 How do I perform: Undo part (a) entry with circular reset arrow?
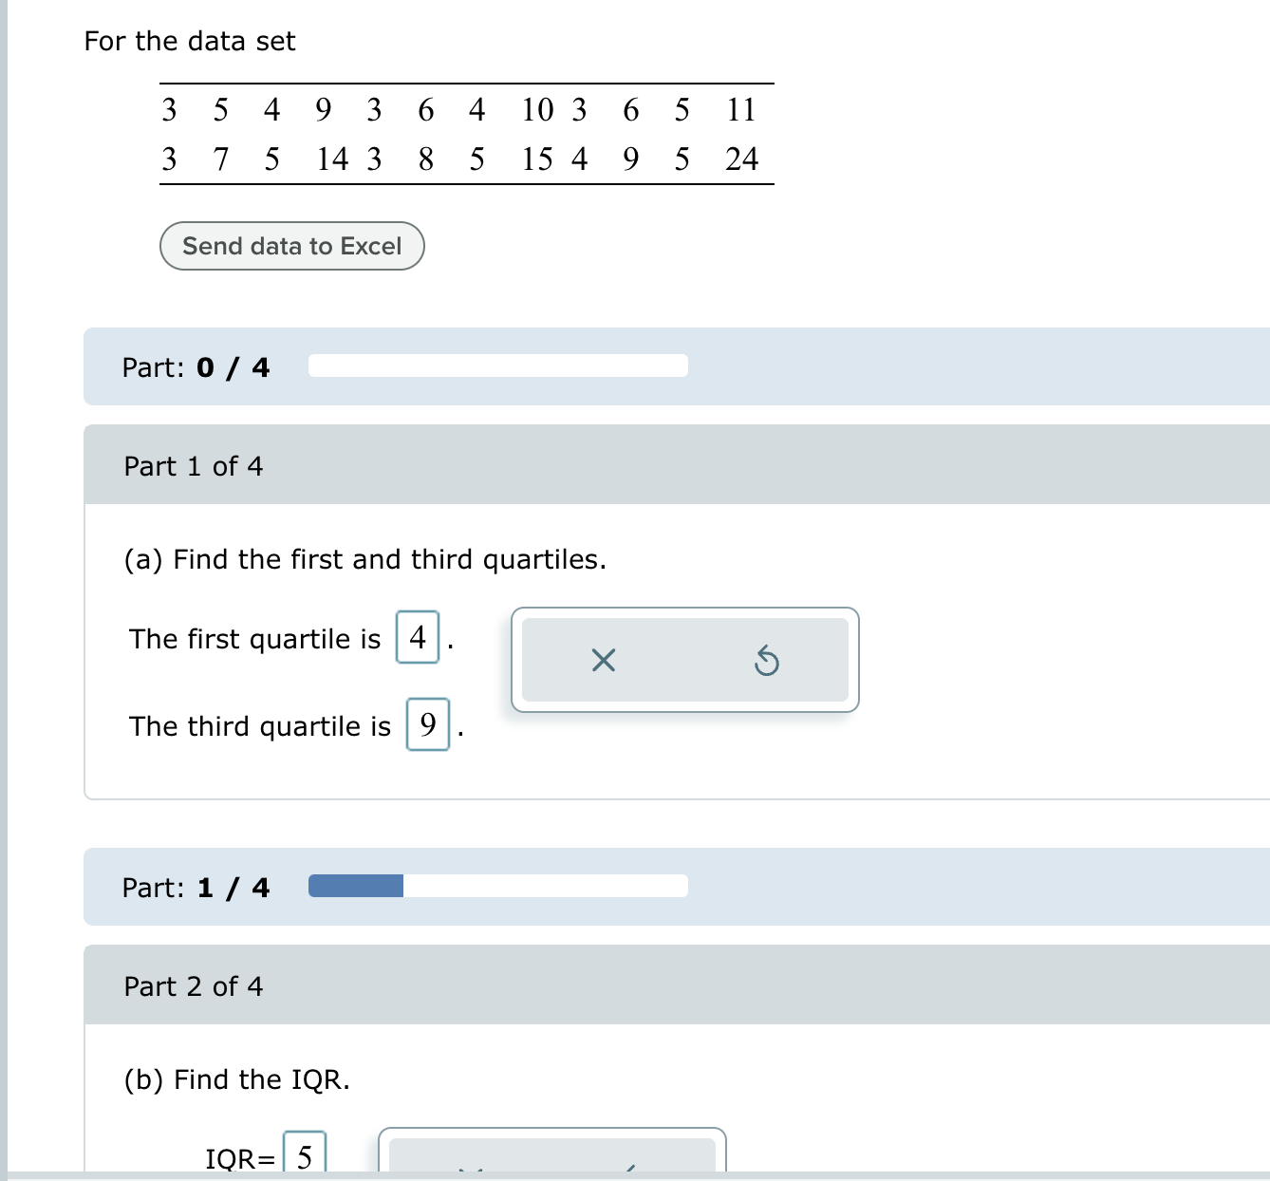point(767,660)
